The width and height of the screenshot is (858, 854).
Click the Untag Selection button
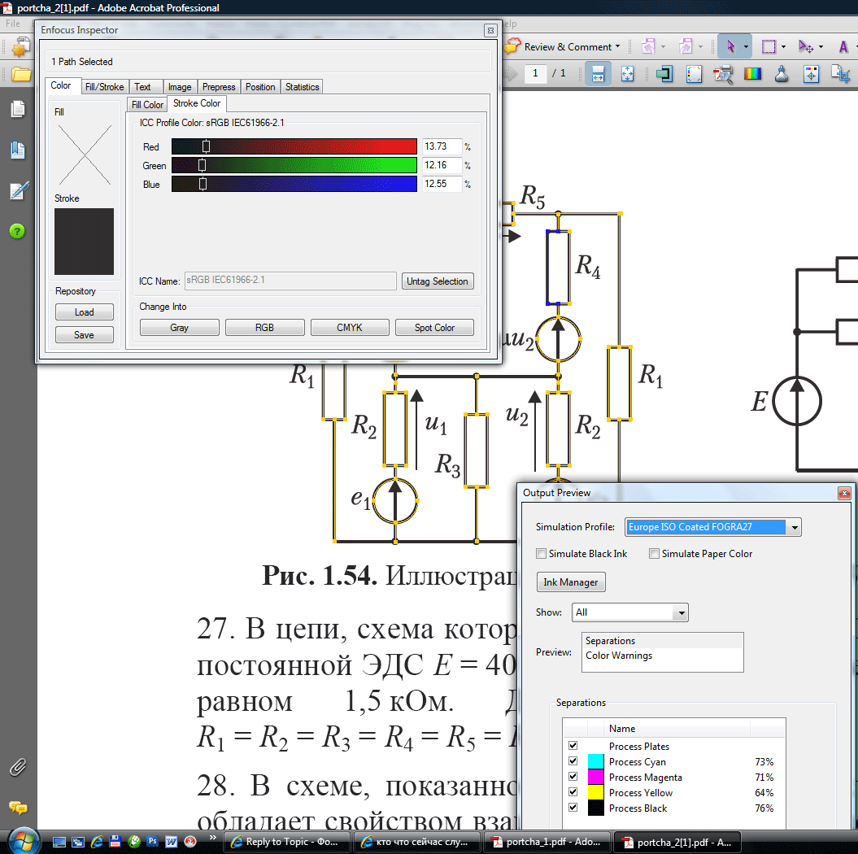pos(438,281)
